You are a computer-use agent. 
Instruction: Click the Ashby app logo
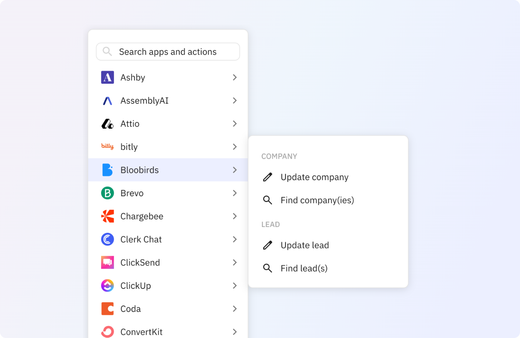pyautogui.click(x=107, y=77)
